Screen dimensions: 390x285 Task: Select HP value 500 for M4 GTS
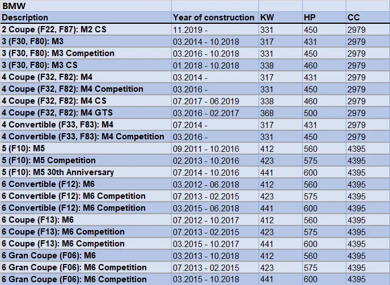[324, 113]
